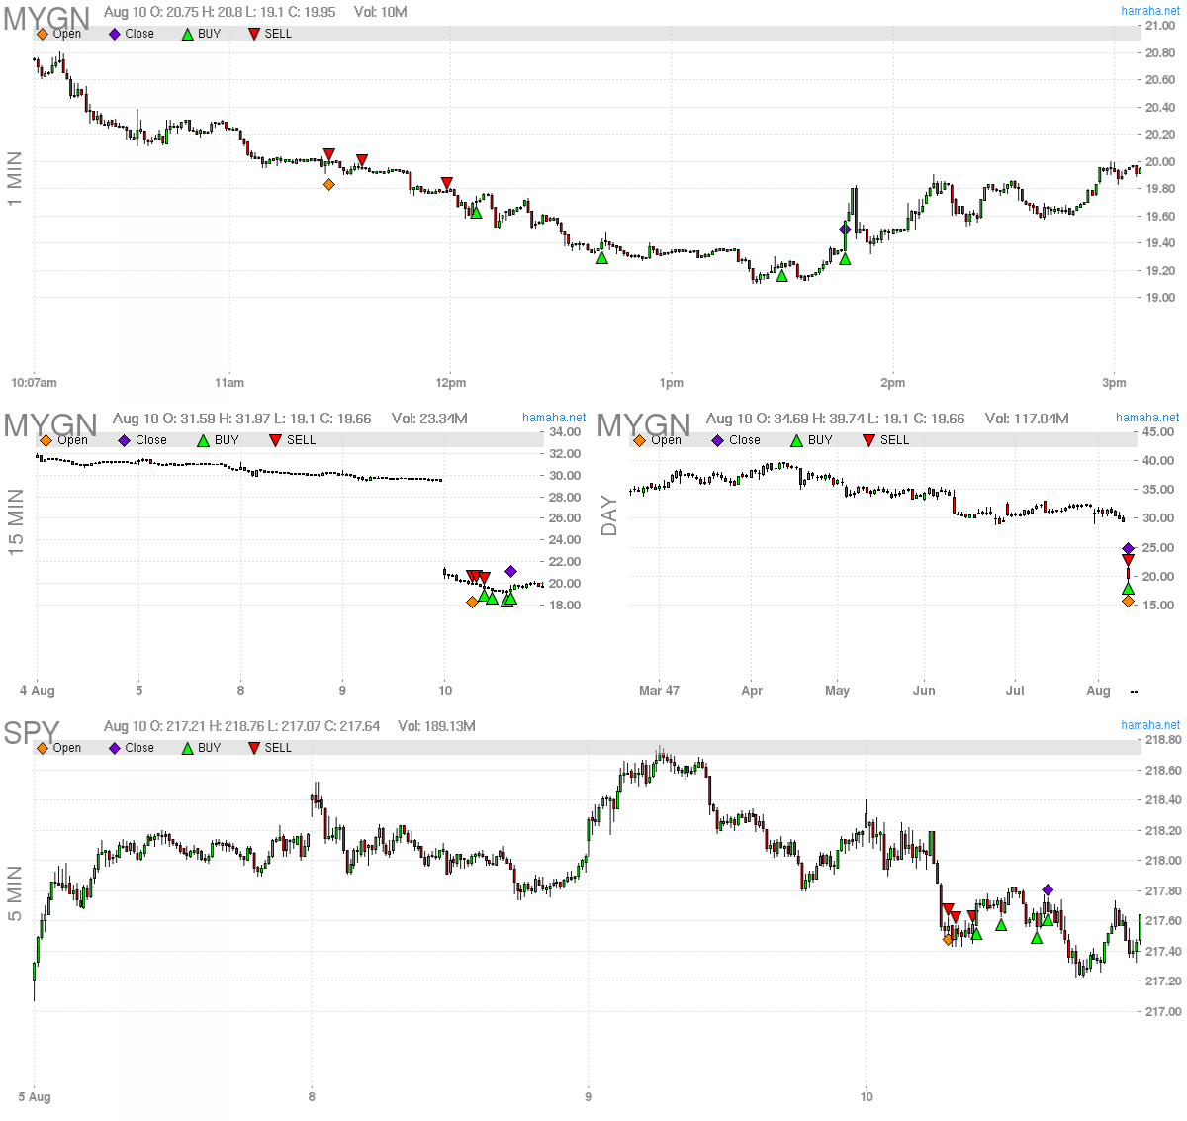Image resolution: width=1187 pixels, height=1121 pixels.
Task: Open hamaha.net link above the 15 MIN chart
Action: 554,418
